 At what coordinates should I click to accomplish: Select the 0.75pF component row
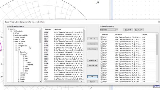click(x=63, y=63)
